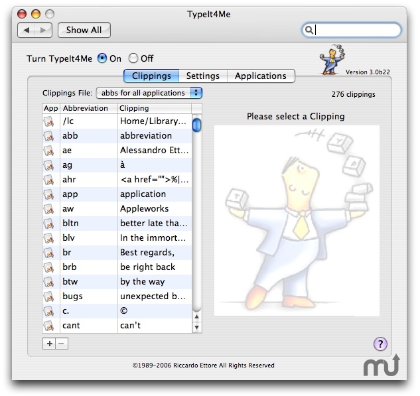Sort by the Clipping column header
The image size is (420, 396).
click(x=155, y=108)
